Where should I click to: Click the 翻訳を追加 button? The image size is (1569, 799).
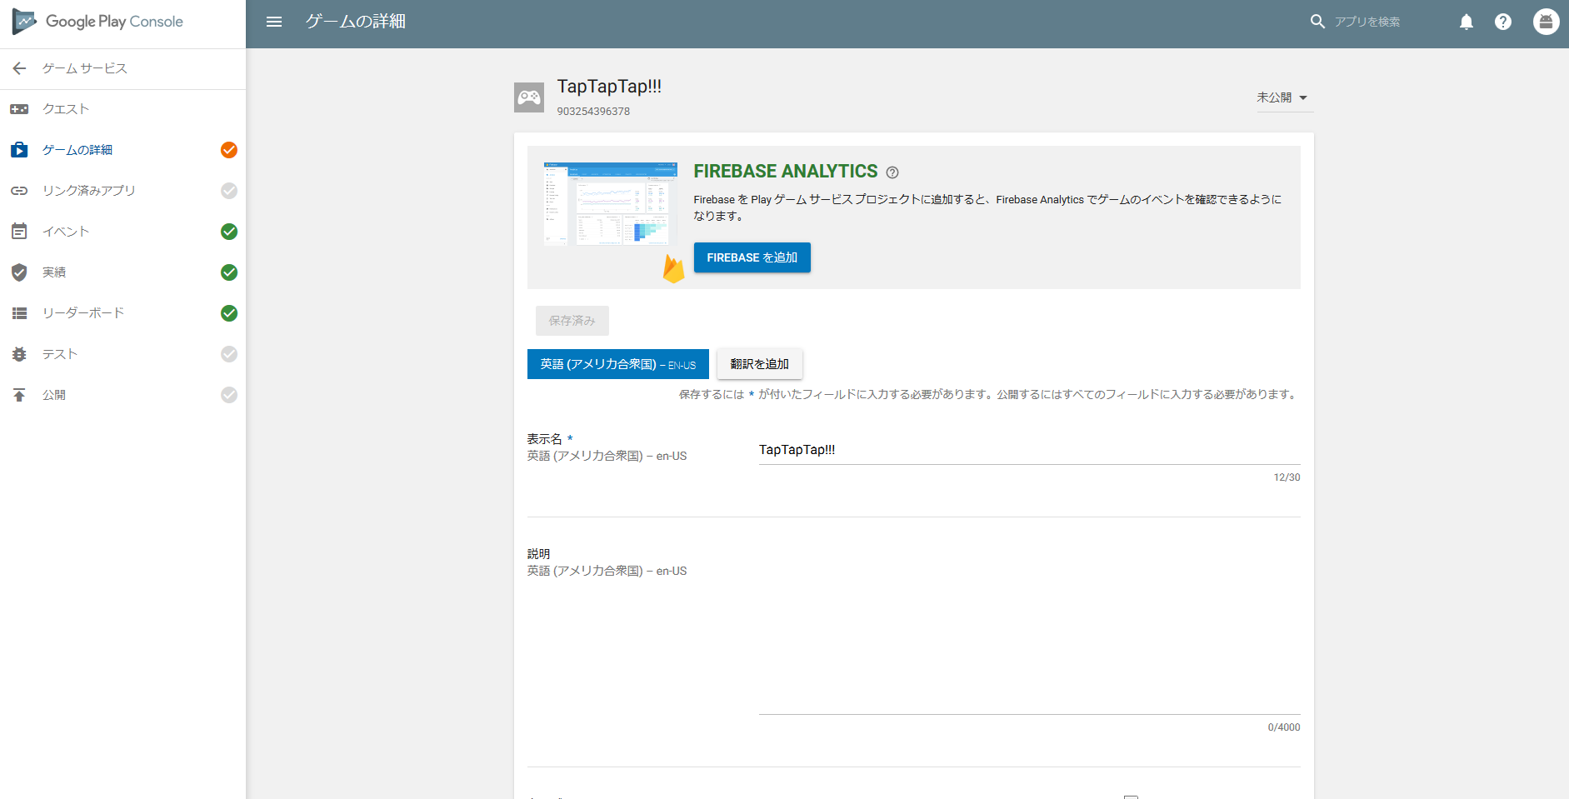[x=760, y=364]
